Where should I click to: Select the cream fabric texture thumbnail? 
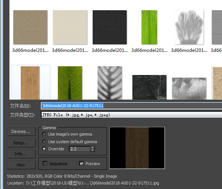point(70,27)
